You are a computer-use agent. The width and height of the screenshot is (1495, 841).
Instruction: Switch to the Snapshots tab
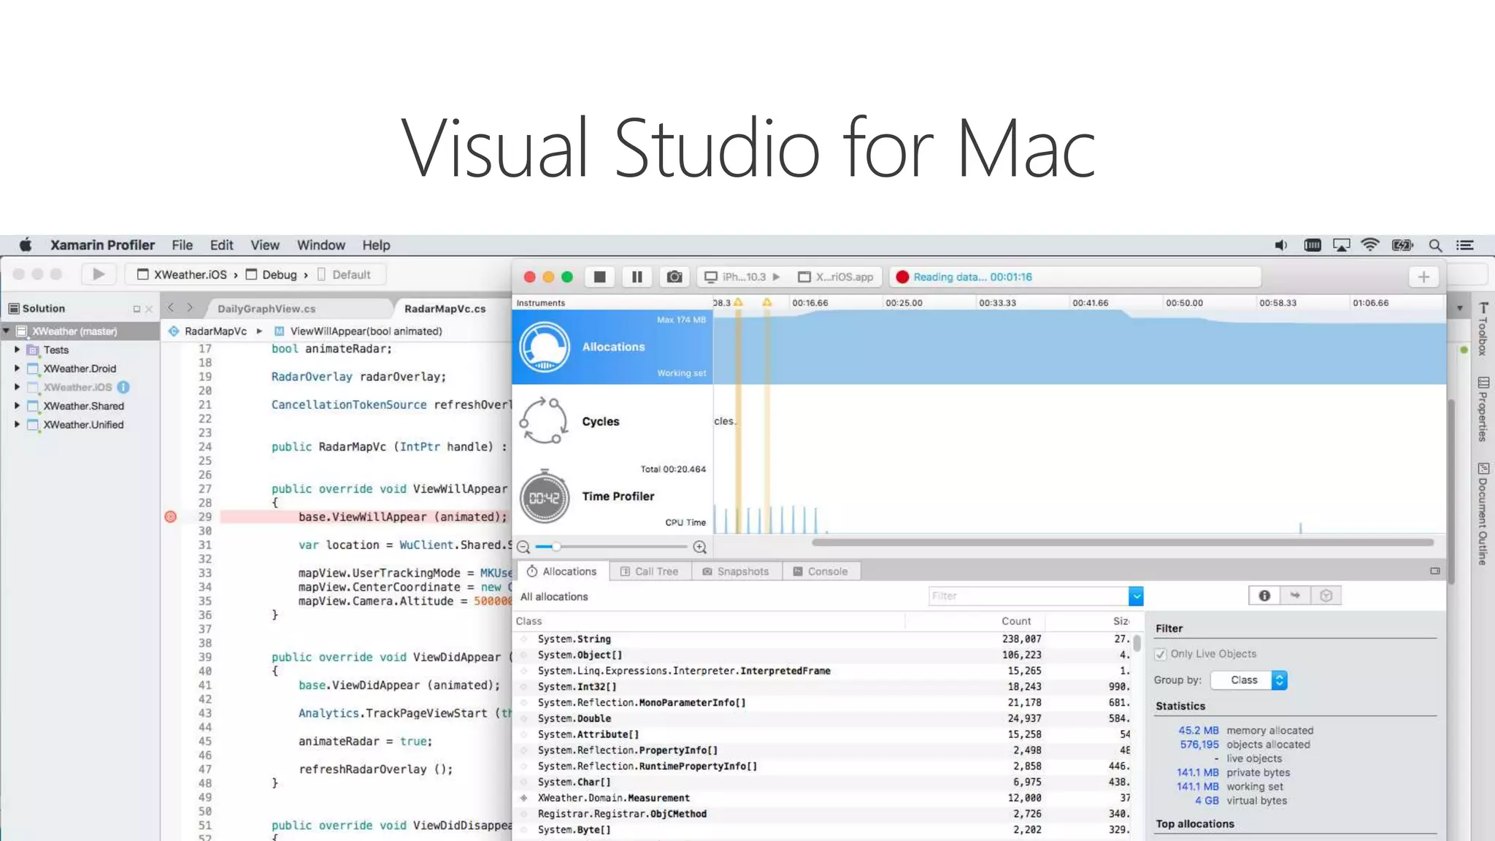coord(736,572)
